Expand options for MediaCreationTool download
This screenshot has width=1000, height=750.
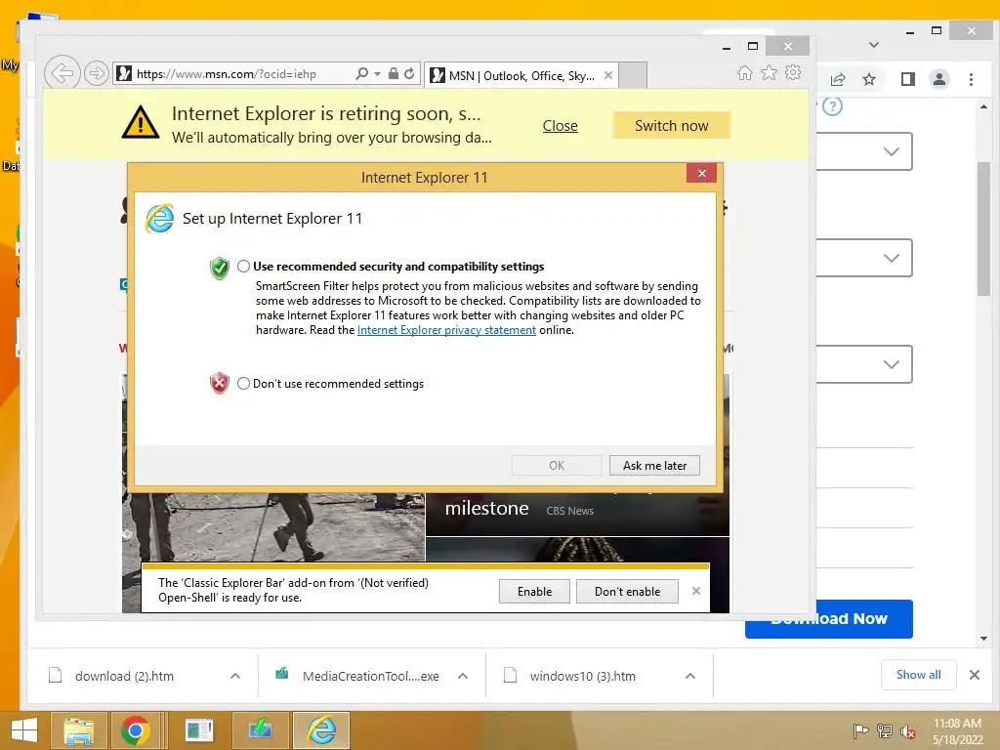[x=463, y=676]
